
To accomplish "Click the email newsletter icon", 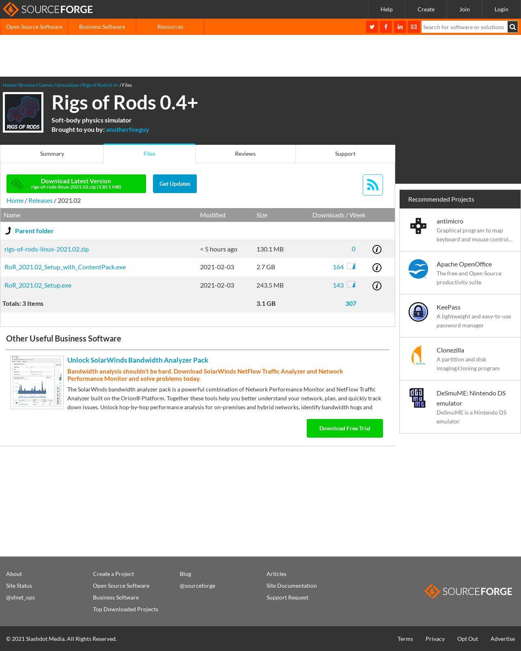I will 414,27.
